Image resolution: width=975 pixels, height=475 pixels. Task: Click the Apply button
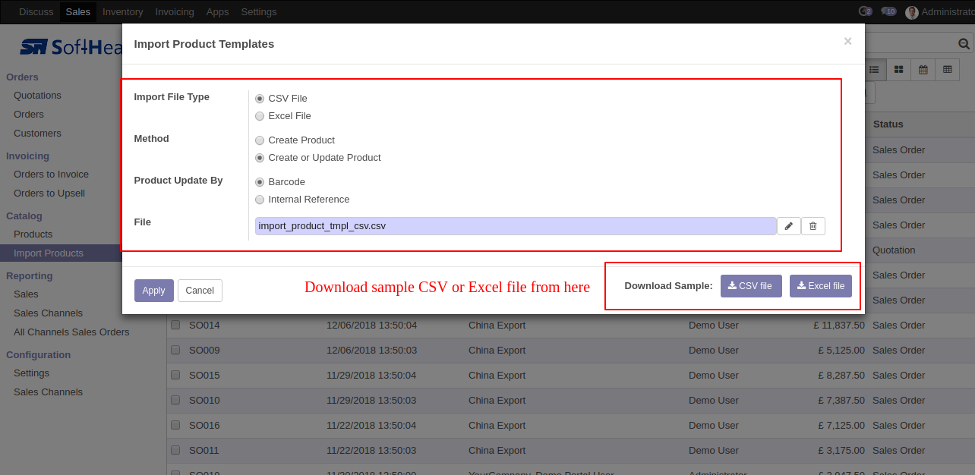154,291
